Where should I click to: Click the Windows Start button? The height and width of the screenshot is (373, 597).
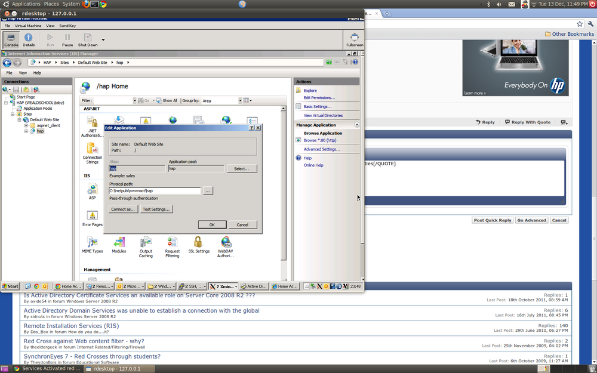coord(10,286)
